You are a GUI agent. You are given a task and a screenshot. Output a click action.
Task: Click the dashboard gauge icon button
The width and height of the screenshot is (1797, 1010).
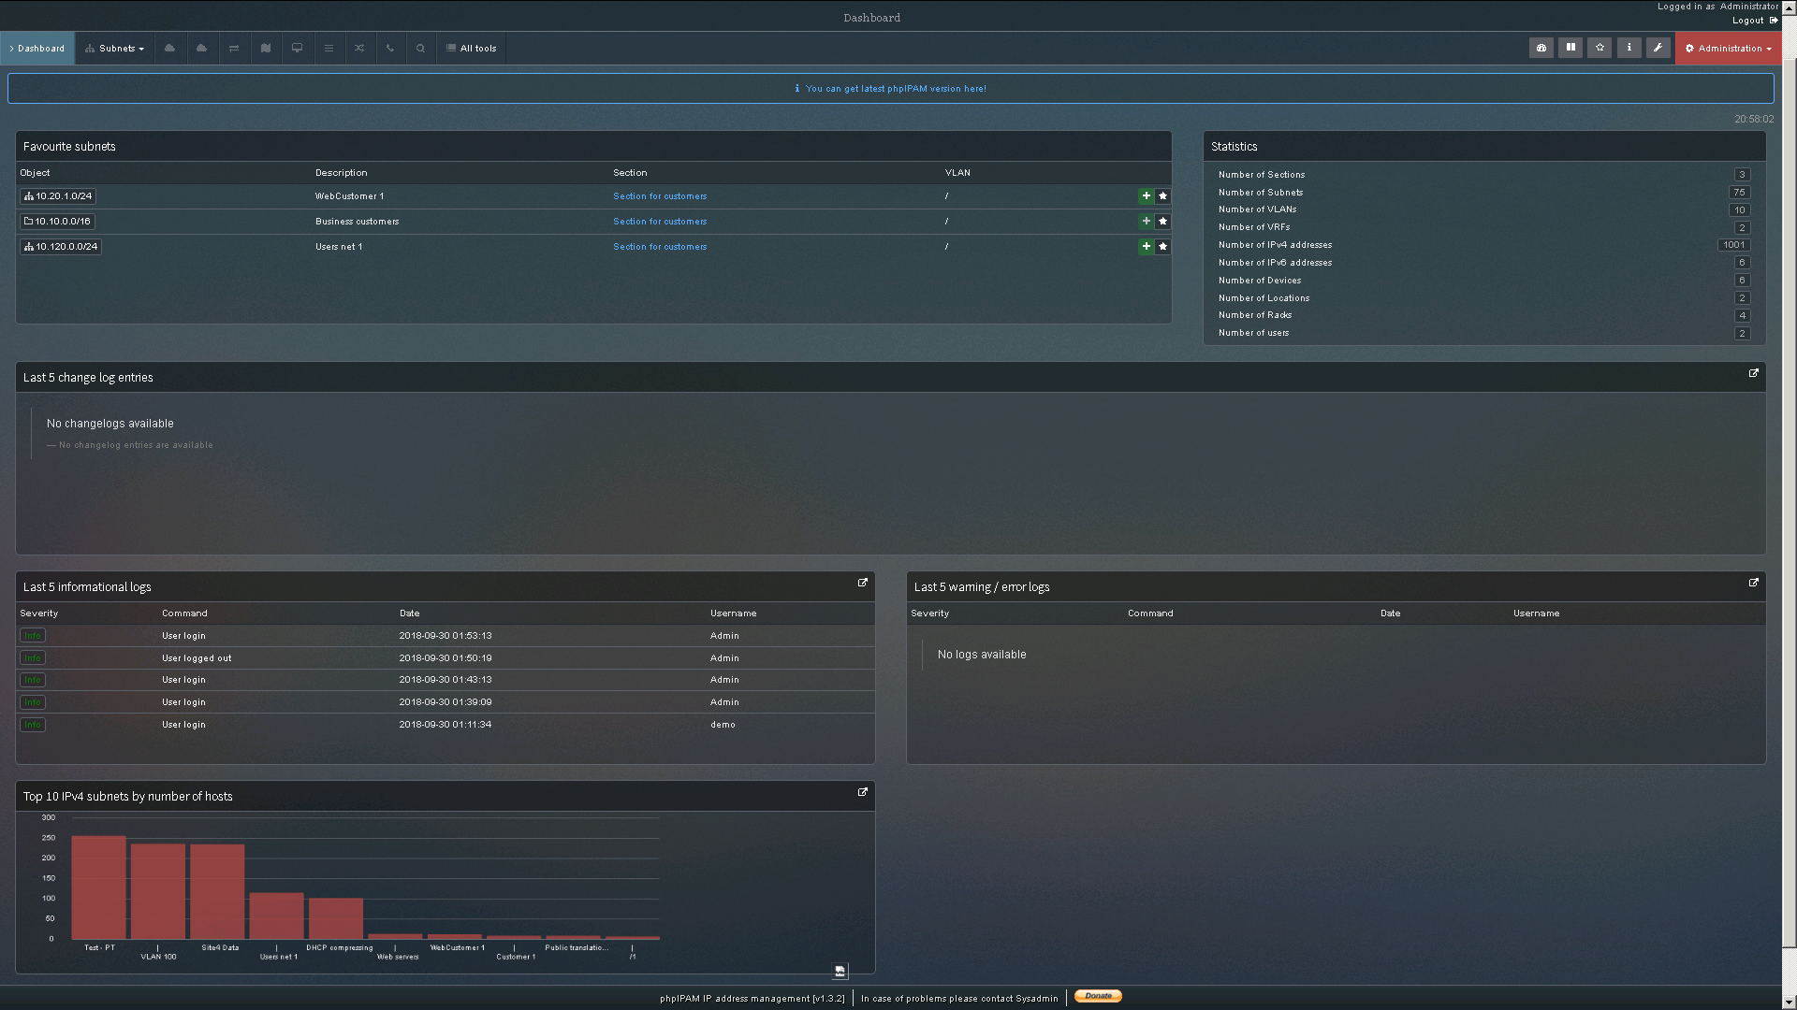pyautogui.click(x=1541, y=48)
